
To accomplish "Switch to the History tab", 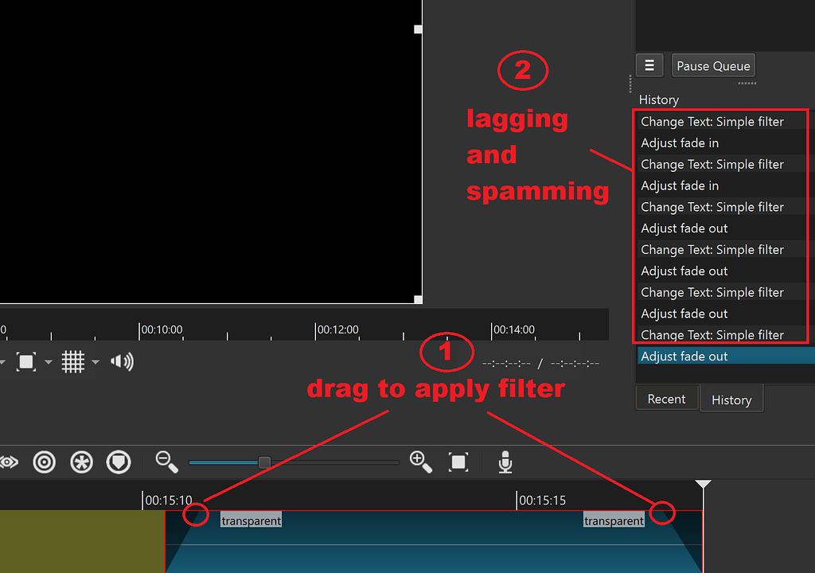I will pos(731,399).
